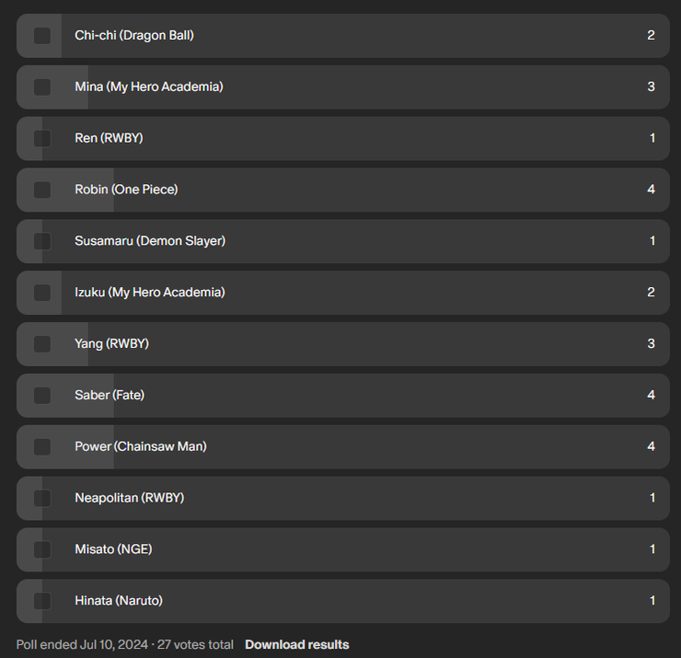The height and width of the screenshot is (658, 681).
Task: Click the Yang (RWBY) vote count number
Action: 652,344
